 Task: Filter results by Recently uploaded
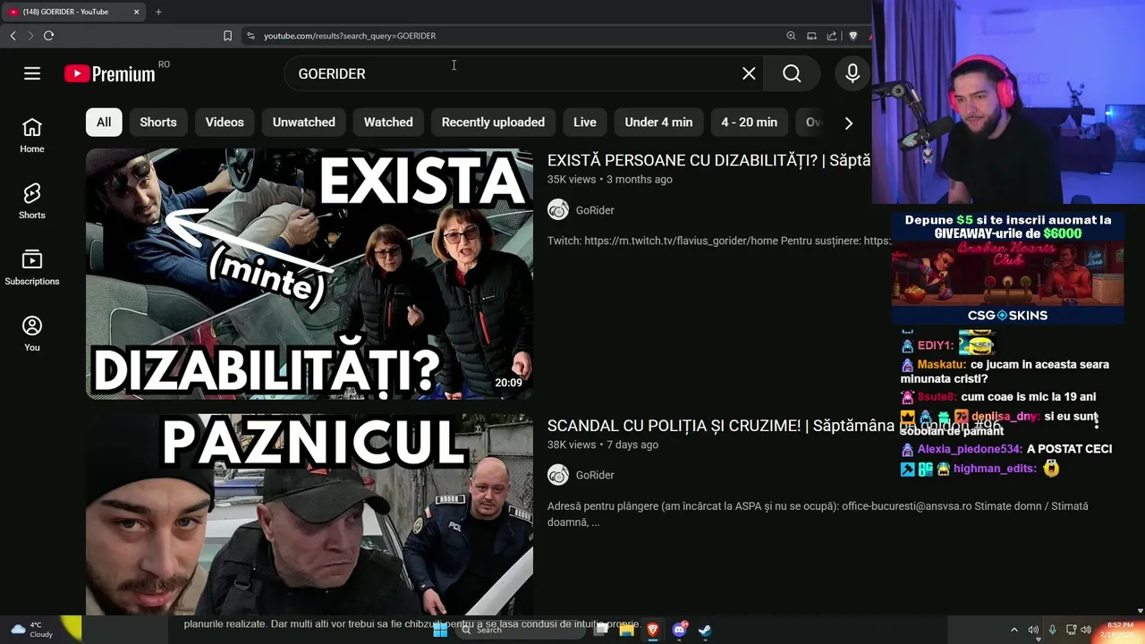pos(493,122)
